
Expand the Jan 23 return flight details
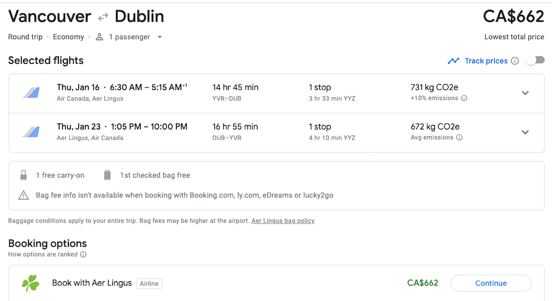click(525, 132)
